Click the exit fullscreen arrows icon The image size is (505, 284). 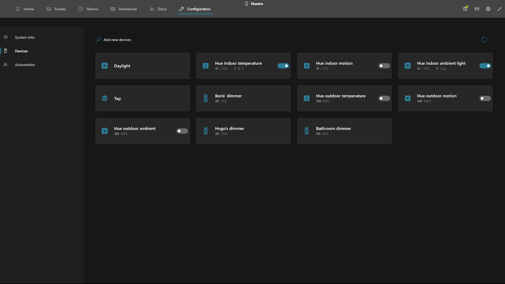[x=499, y=9]
